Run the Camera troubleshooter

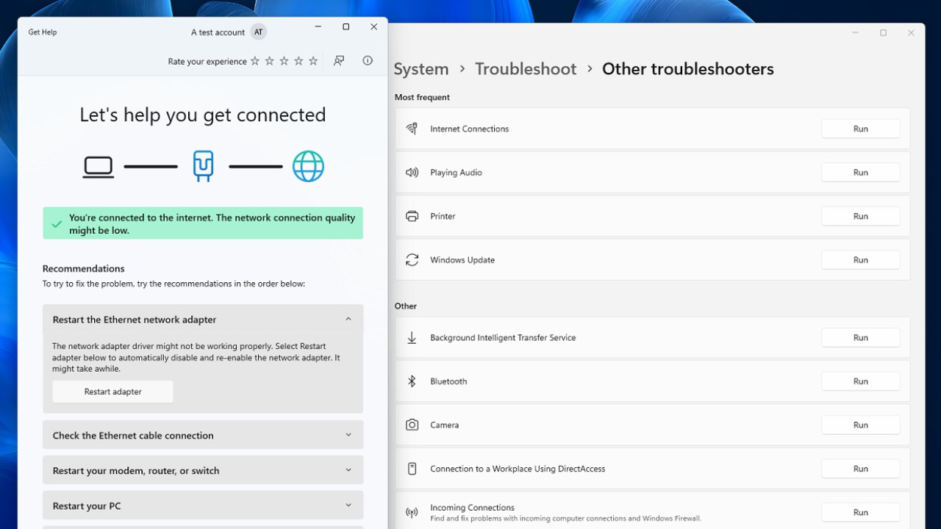click(x=860, y=425)
